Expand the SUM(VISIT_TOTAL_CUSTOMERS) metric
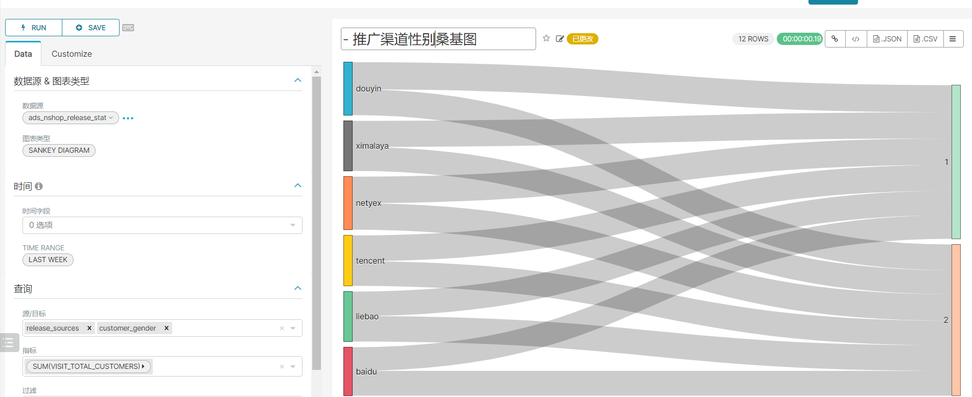Image resolution: width=972 pixels, height=397 pixels. (x=143, y=366)
